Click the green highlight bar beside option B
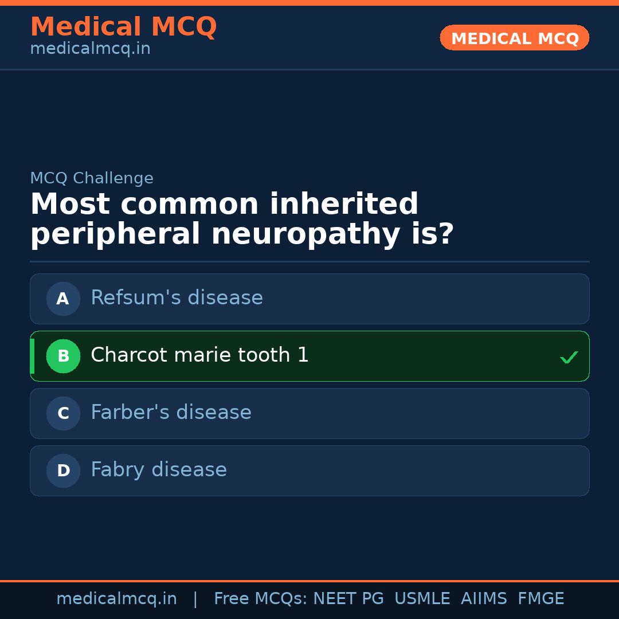The width and height of the screenshot is (619, 619). (x=32, y=356)
